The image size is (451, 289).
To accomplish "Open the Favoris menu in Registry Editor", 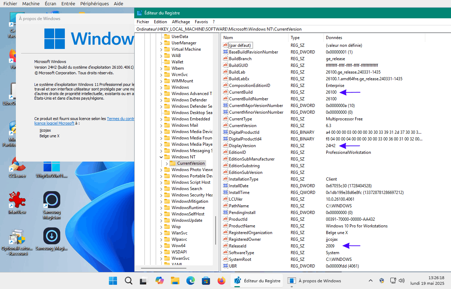I will (x=201, y=22).
